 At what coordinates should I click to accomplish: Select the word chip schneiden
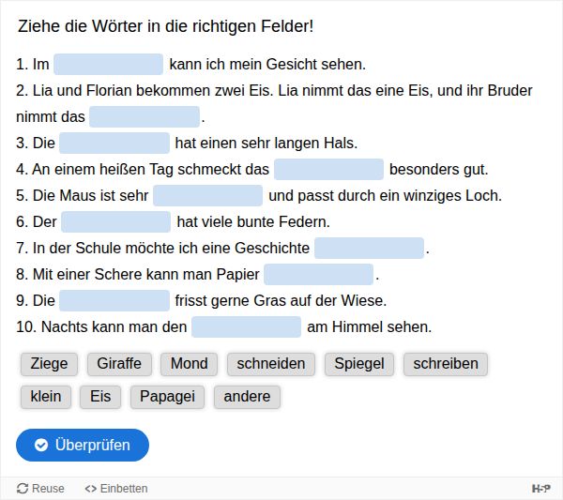point(271,364)
